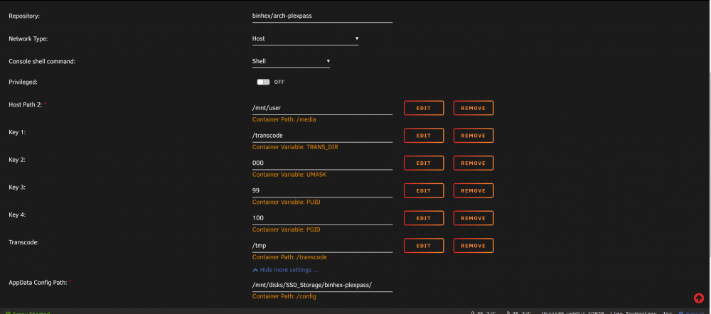Click the 'Container Path: /transcode' text

tap(289, 257)
